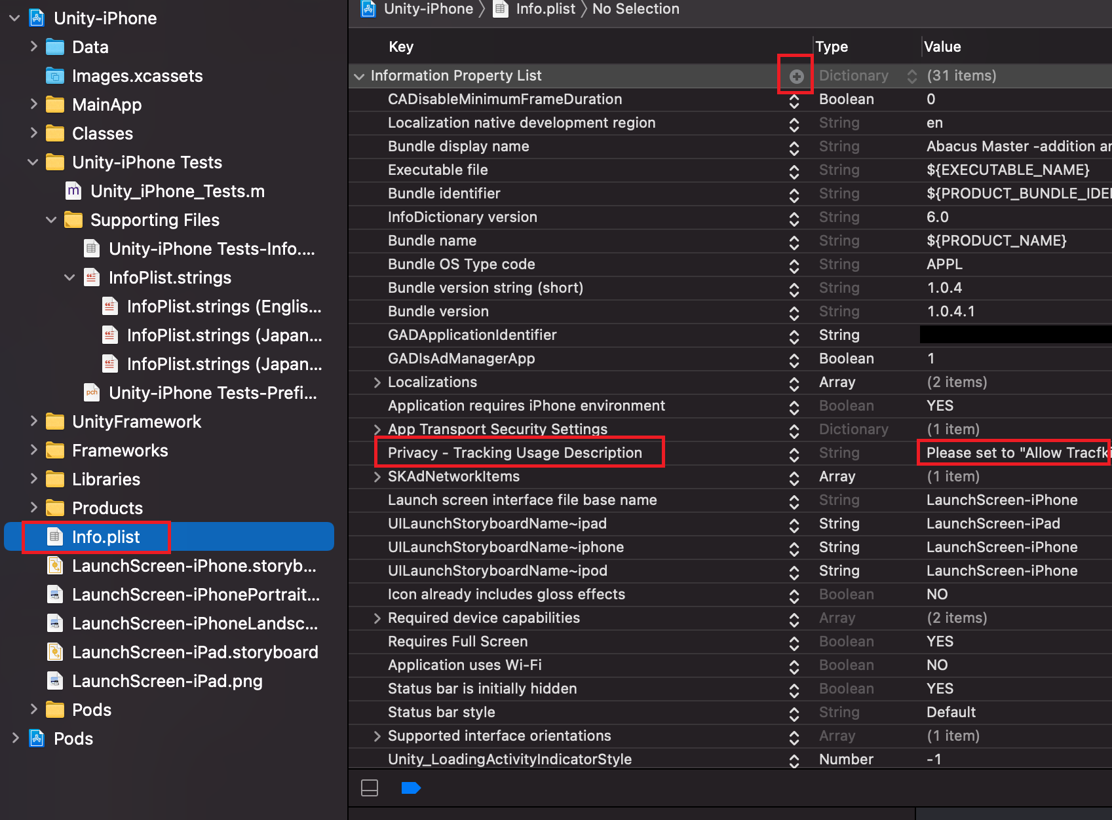This screenshot has width=1112, height=820.
Task: Click the add (+) button on Information Property List
Action: click(x=796, y=76)
